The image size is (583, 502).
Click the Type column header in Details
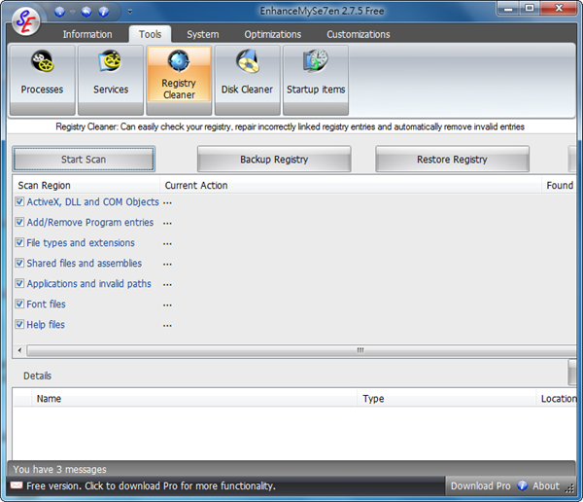pos(447,399)
